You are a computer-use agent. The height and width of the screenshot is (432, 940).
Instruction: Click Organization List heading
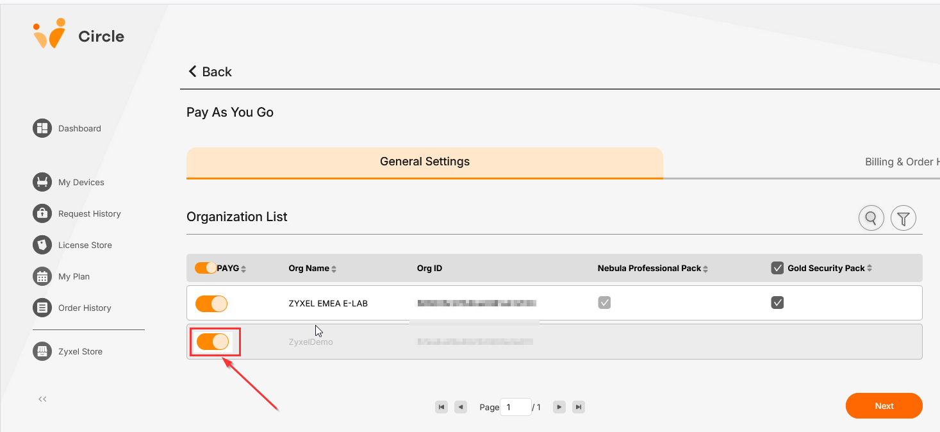tap(237, 217)
